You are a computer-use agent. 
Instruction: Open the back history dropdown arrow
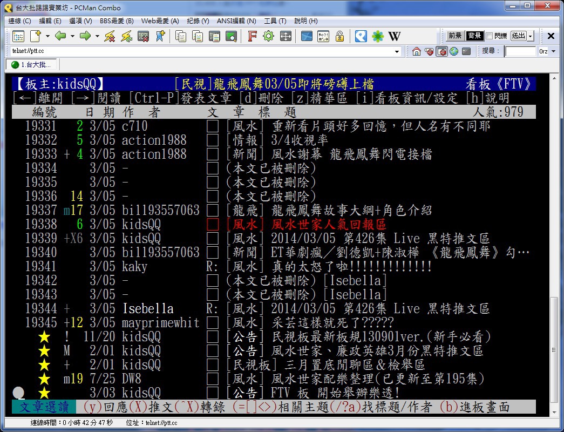coord(72,36)
